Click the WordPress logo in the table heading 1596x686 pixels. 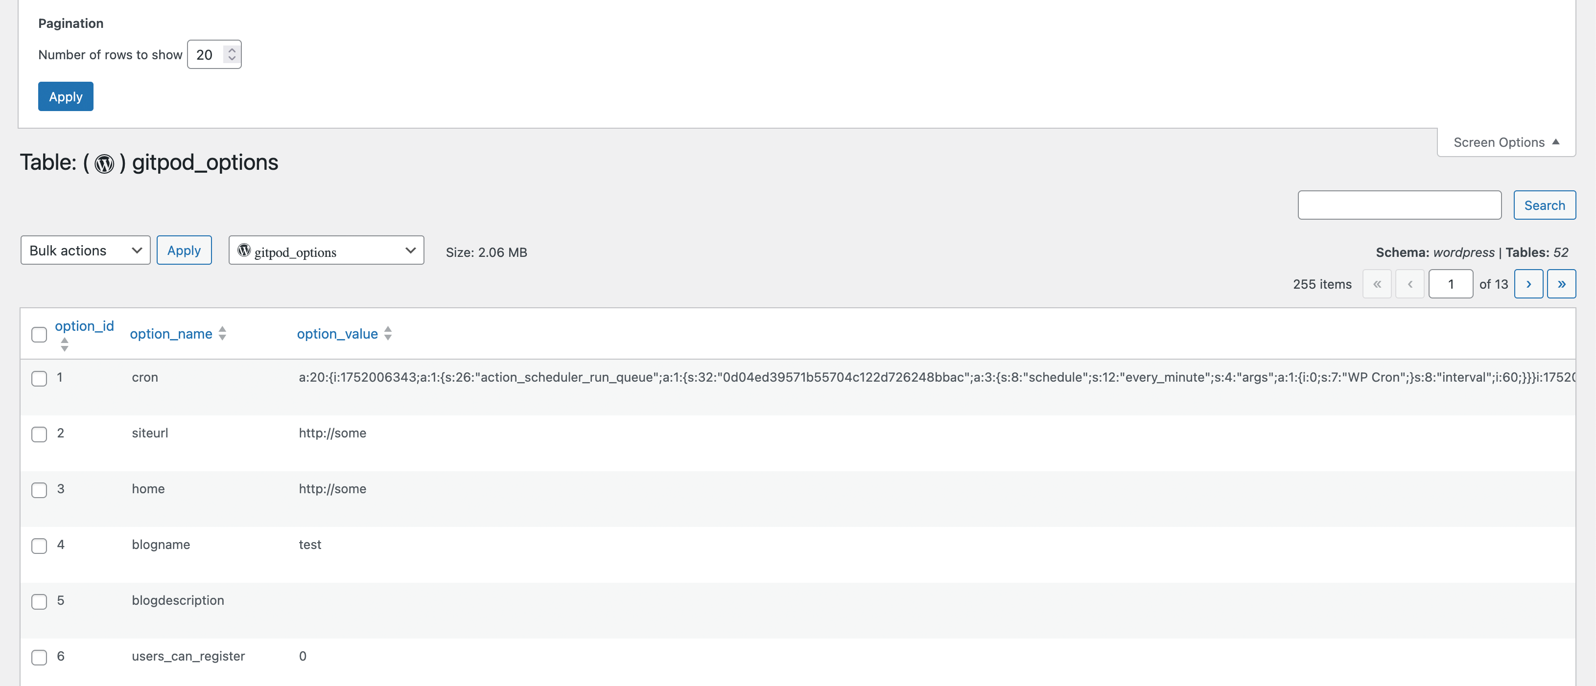tap(104, 163)
